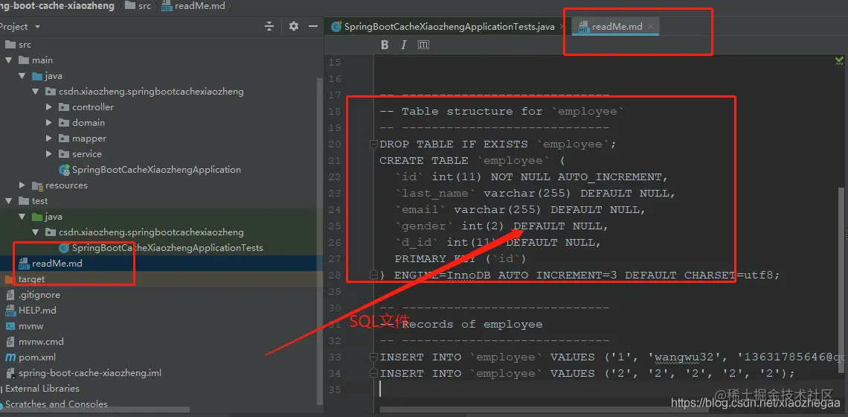Collapse all nodes in Project tree
This screenshot has width=848, height=417.
269,26
